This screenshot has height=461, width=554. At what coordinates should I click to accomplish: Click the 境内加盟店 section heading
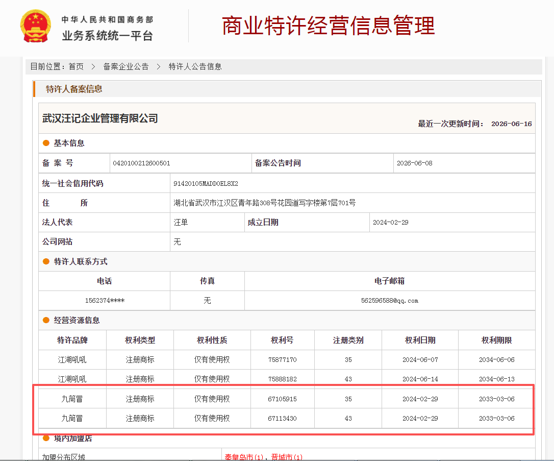tap(73, 439)
